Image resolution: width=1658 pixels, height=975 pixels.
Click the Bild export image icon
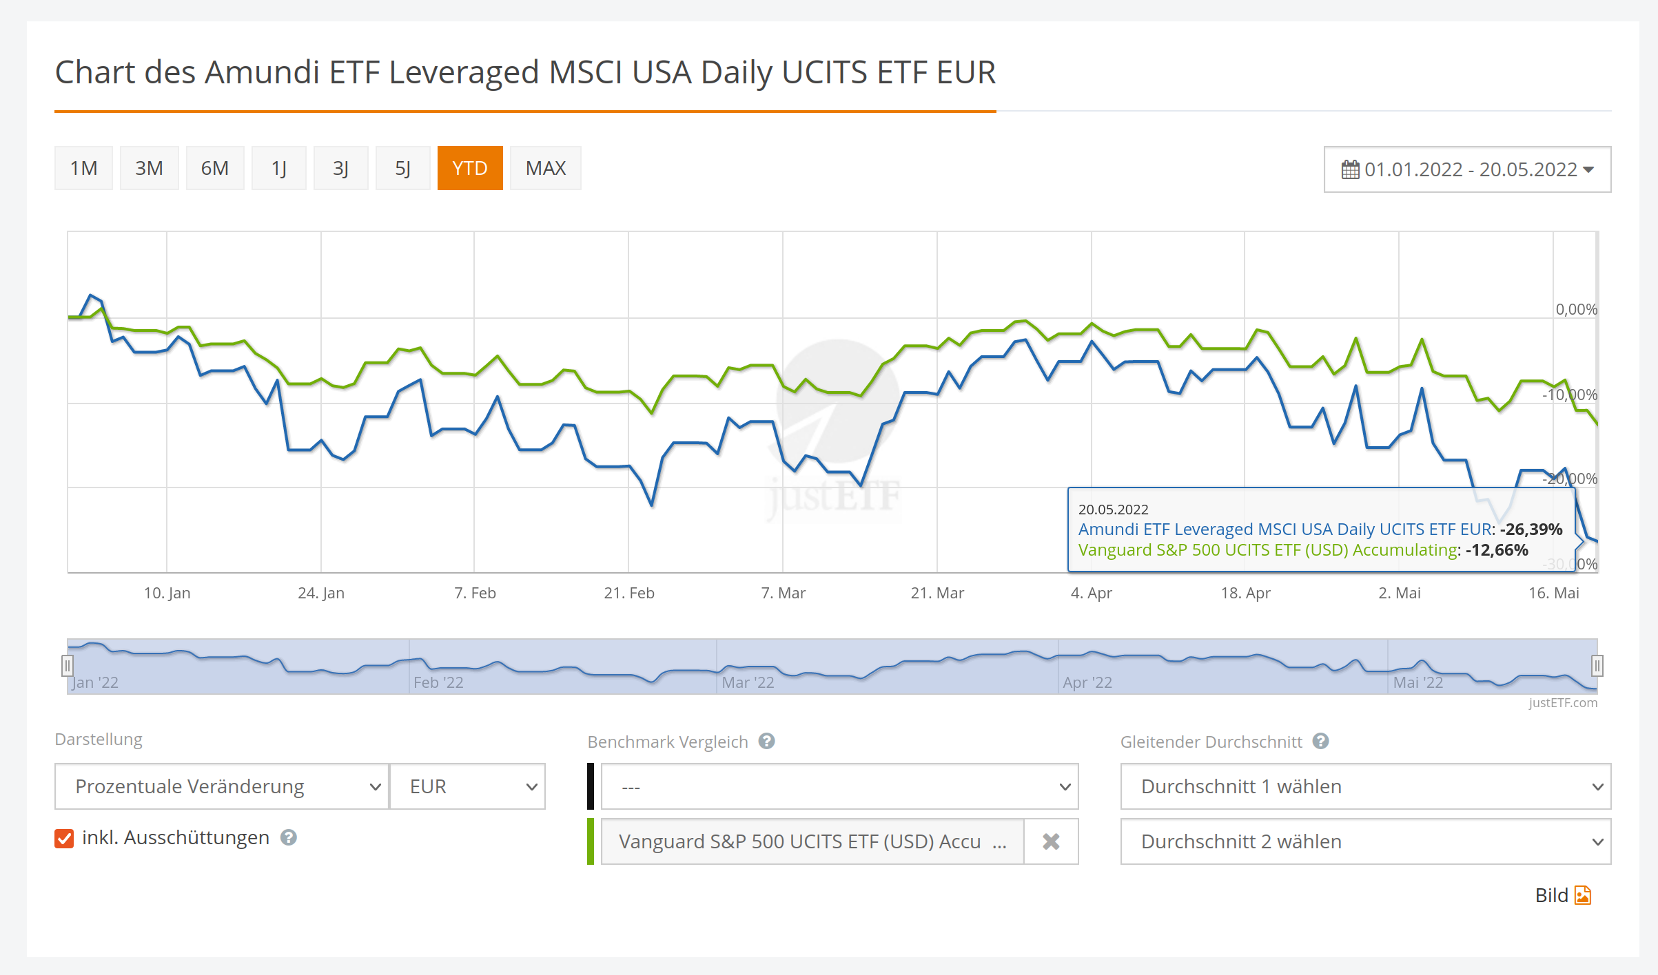(1583, 895)
